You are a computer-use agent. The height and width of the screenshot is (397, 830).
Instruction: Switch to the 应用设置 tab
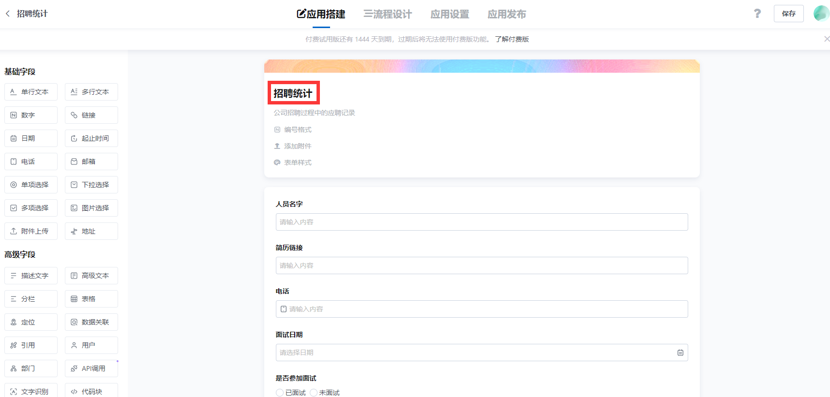tap(450, 14)
